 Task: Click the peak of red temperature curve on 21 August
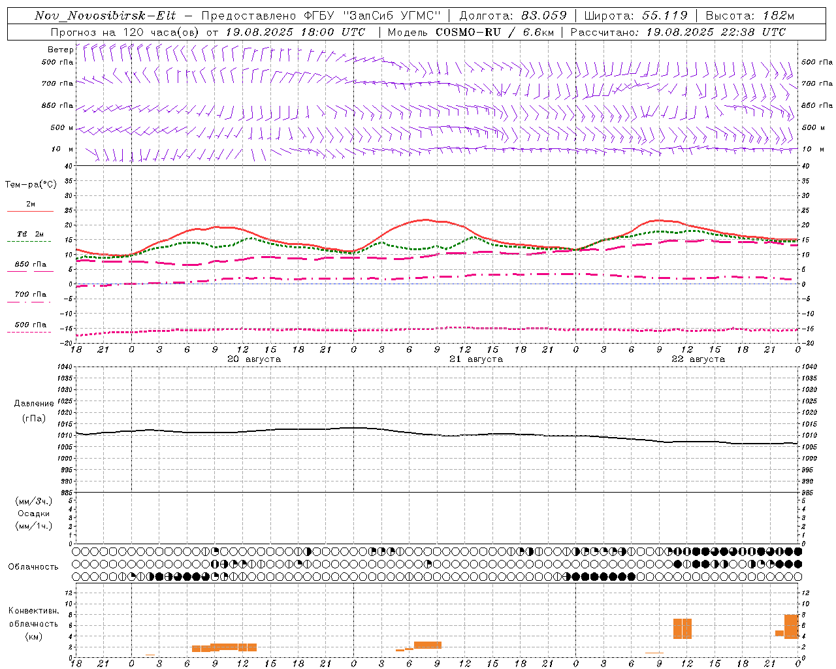point(425,220)
